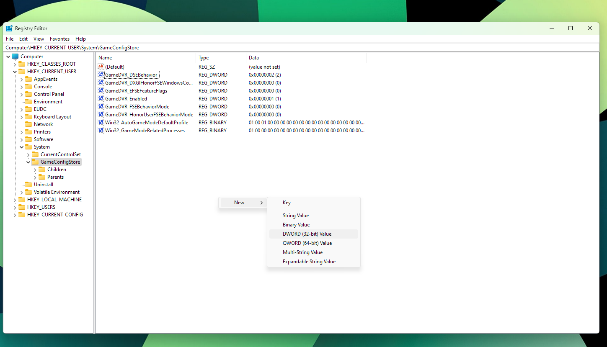This screenshot has width=607, height=347.
Task: Select the Computer icon in the tree
Action: coord(15,57)
